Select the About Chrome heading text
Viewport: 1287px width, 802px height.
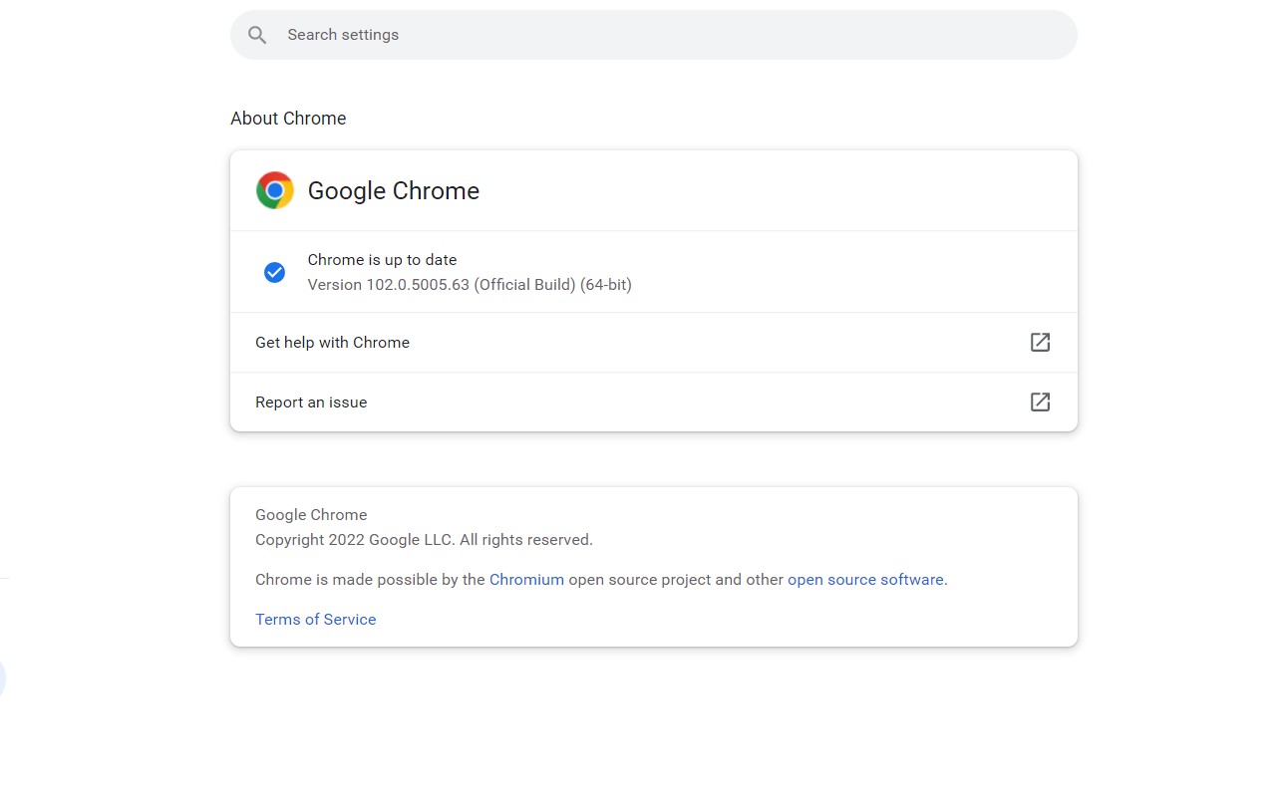[288, 118]
